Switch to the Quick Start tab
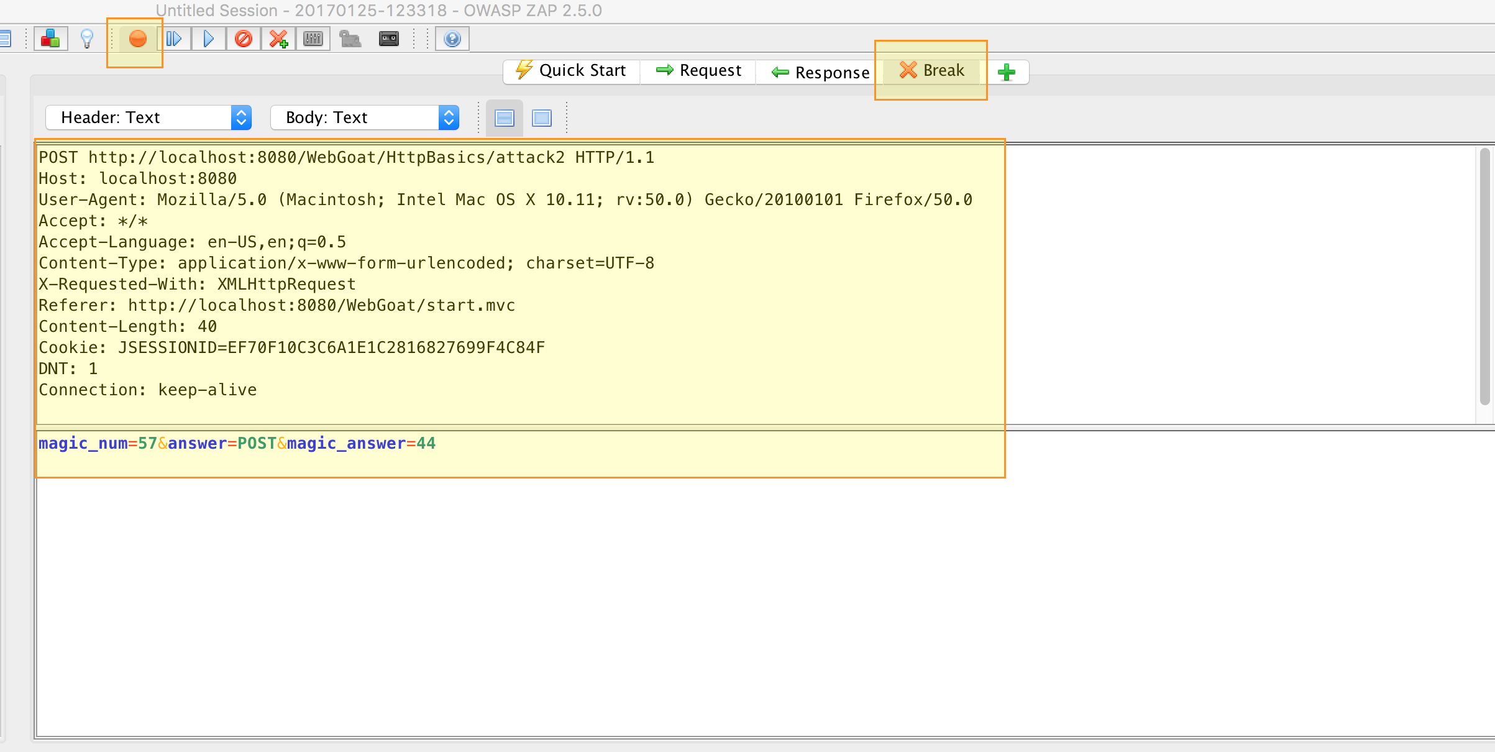Screen dimensions: 1495x752 (571, 71)
